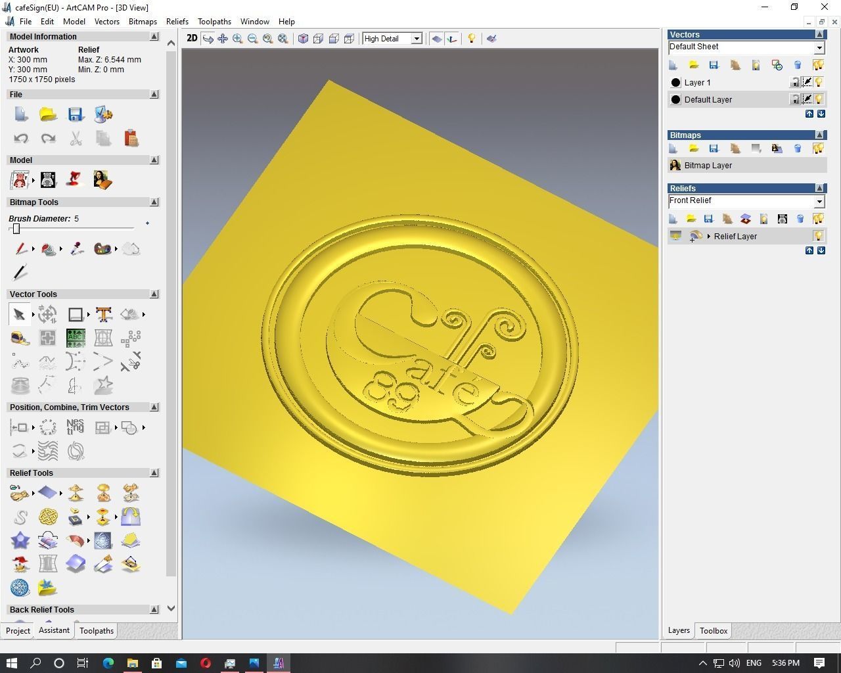Viewport: 841px width, 673px height.
Task: Select the Paint brush tool in Bitmap Tools
Action: (20, 248)
